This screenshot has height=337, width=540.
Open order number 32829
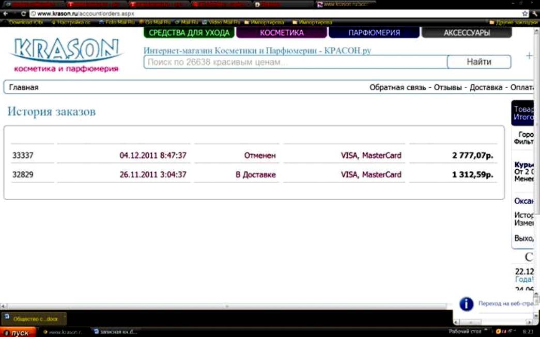(x=23, y=174)
